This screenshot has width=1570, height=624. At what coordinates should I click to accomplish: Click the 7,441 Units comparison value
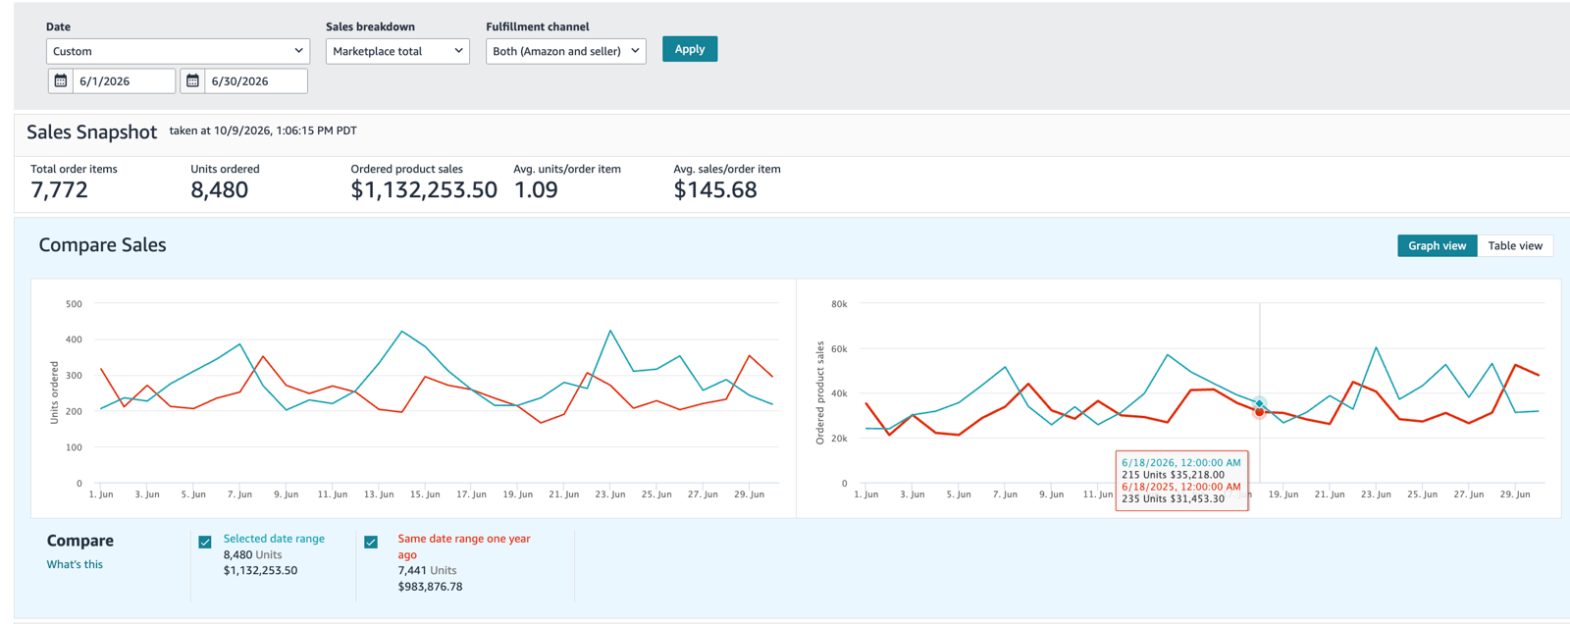pos(427,570)
